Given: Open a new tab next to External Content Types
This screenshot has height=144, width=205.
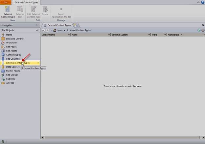Looking at the screenshot, I should click(x=76, y=25).
